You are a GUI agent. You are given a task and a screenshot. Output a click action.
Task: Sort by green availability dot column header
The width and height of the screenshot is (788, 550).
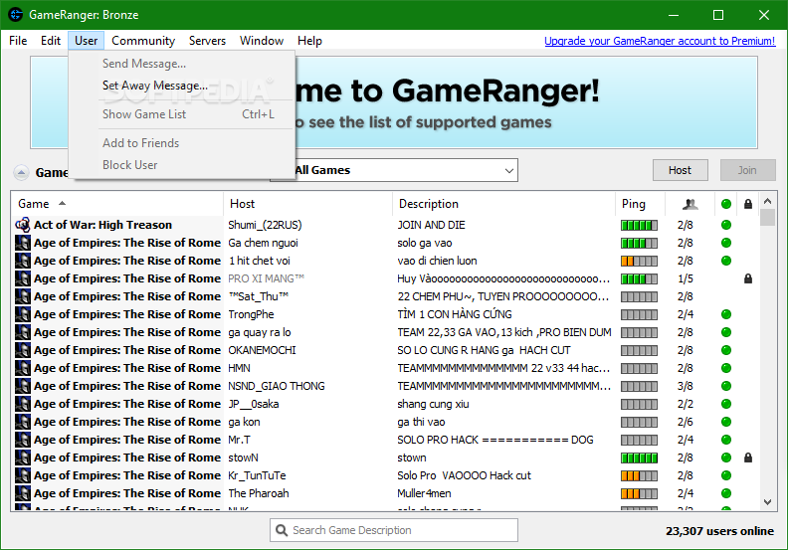click(725, 204)
